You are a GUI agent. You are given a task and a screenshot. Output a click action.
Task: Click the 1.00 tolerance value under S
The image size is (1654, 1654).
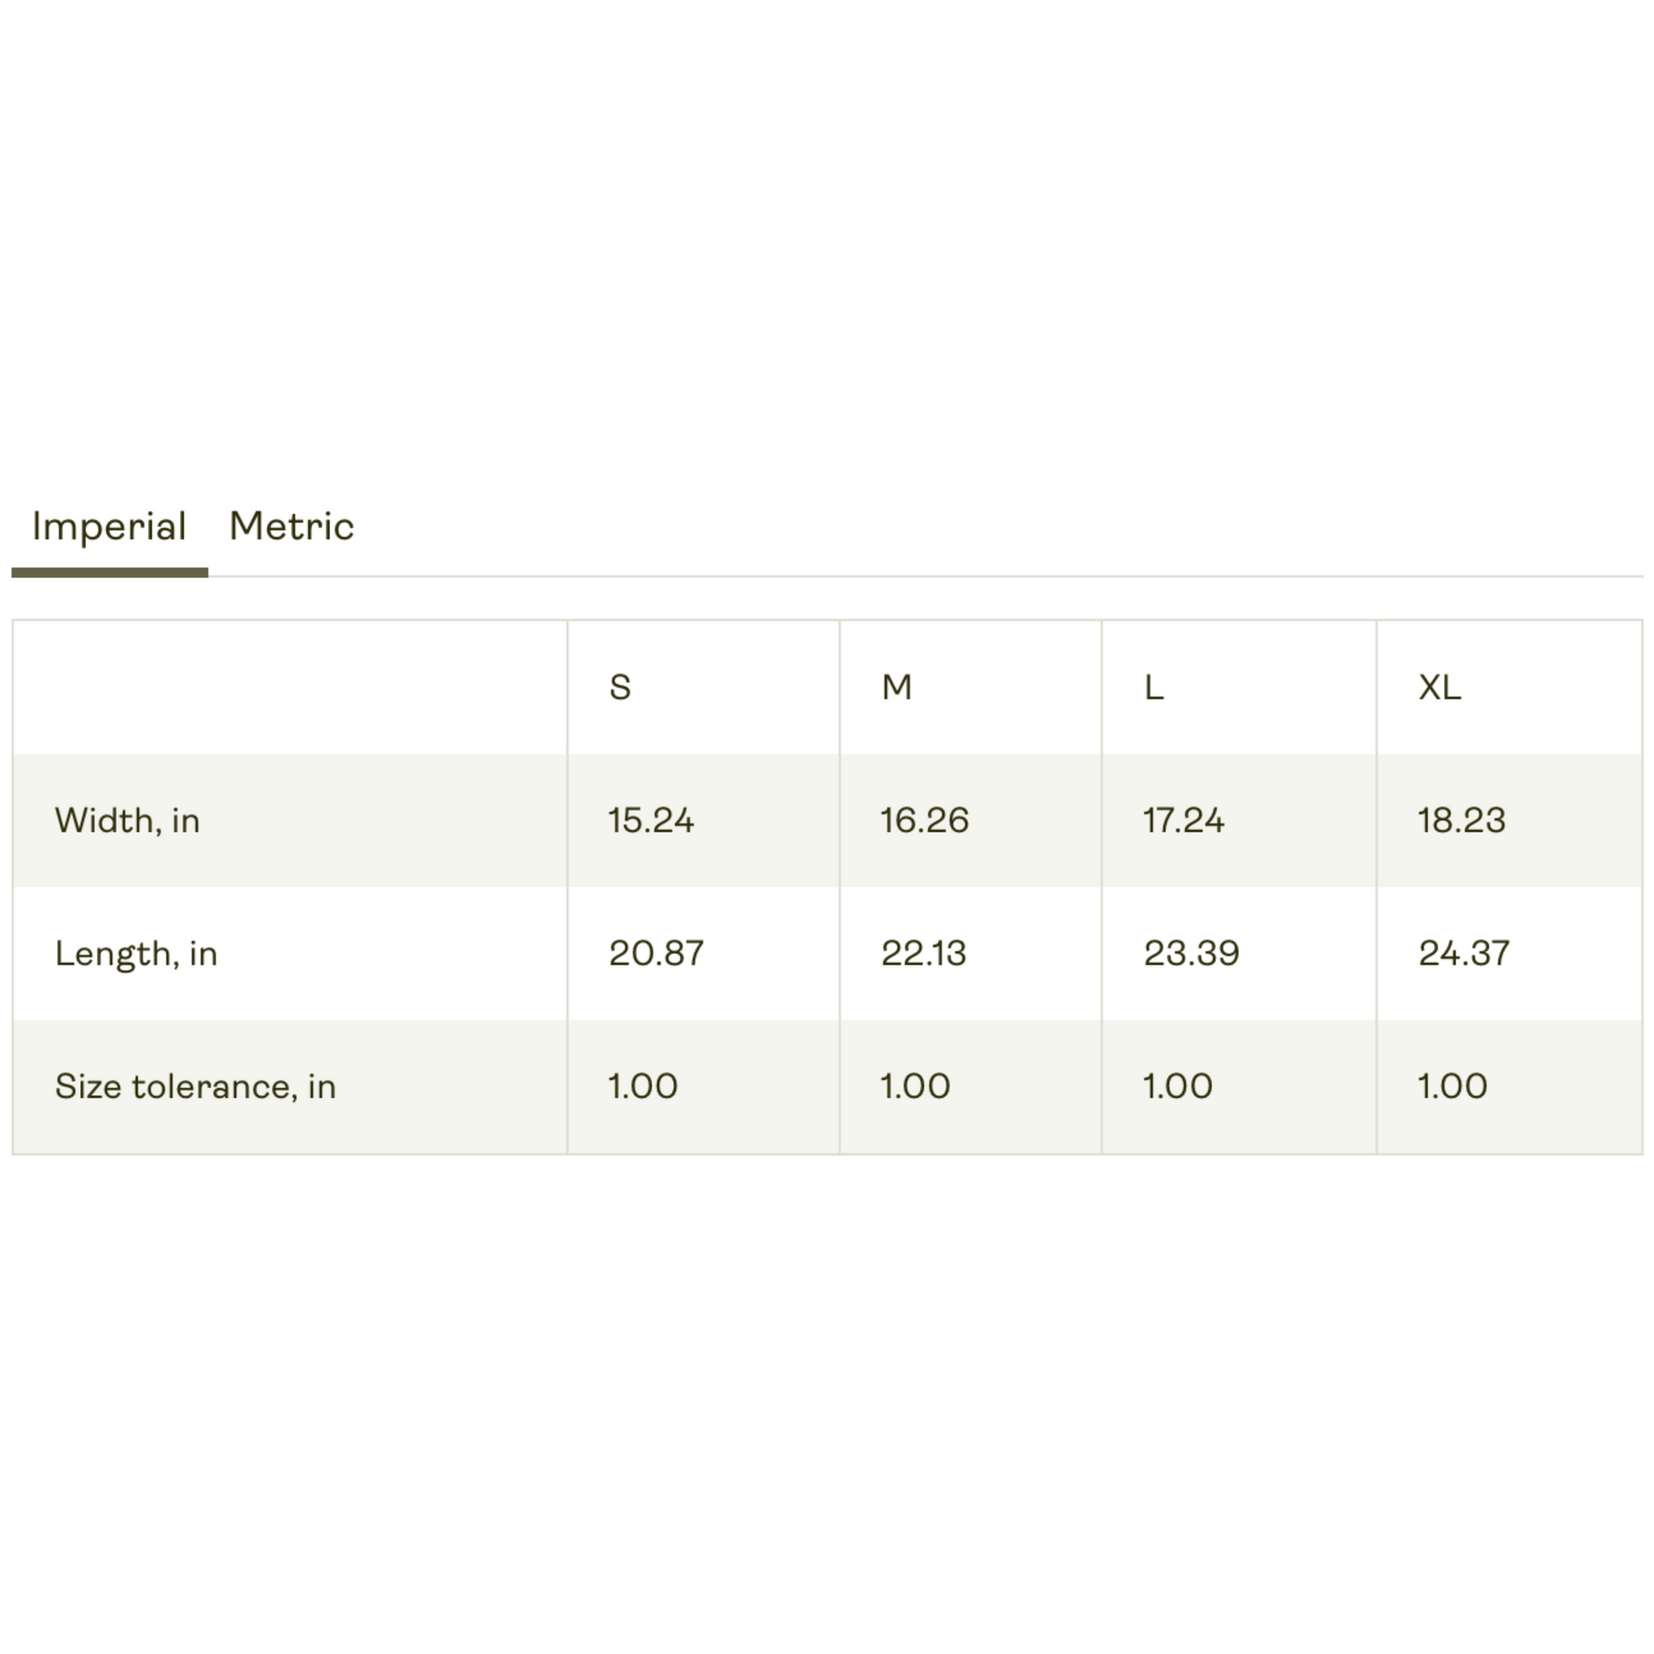pos(643,1086)
